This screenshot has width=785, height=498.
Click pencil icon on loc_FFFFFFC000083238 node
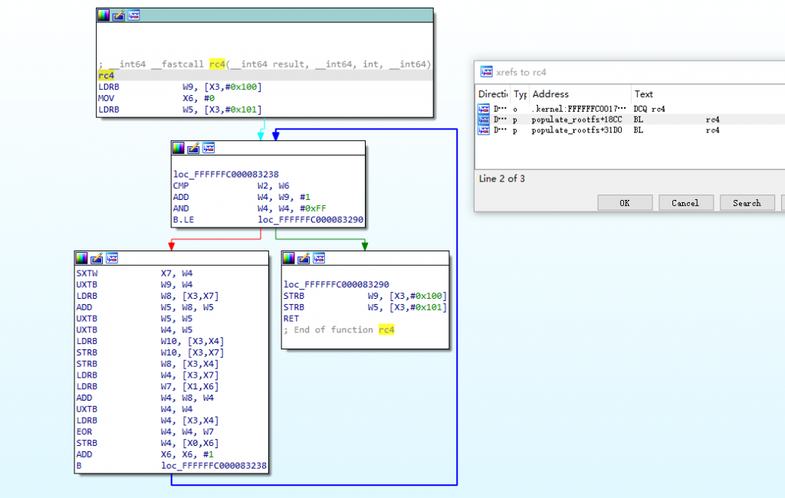[x=193, y=148]
